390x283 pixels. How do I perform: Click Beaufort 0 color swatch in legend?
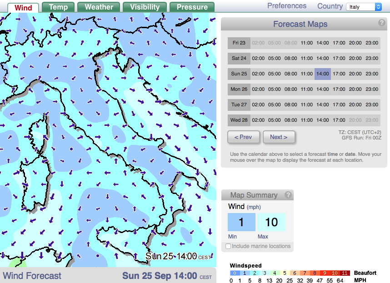(x=235, y=273)
